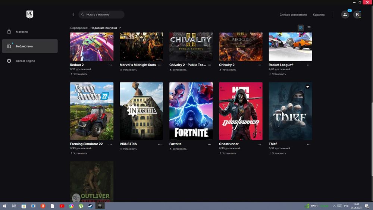Install Fortnite
The height and width of the screenshot is (210, 373).
tap(178, 149)
